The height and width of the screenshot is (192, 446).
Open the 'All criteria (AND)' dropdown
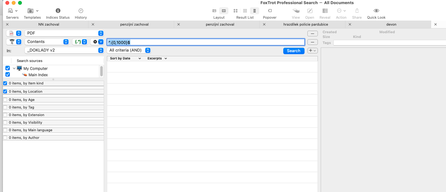tap(129, 50)
